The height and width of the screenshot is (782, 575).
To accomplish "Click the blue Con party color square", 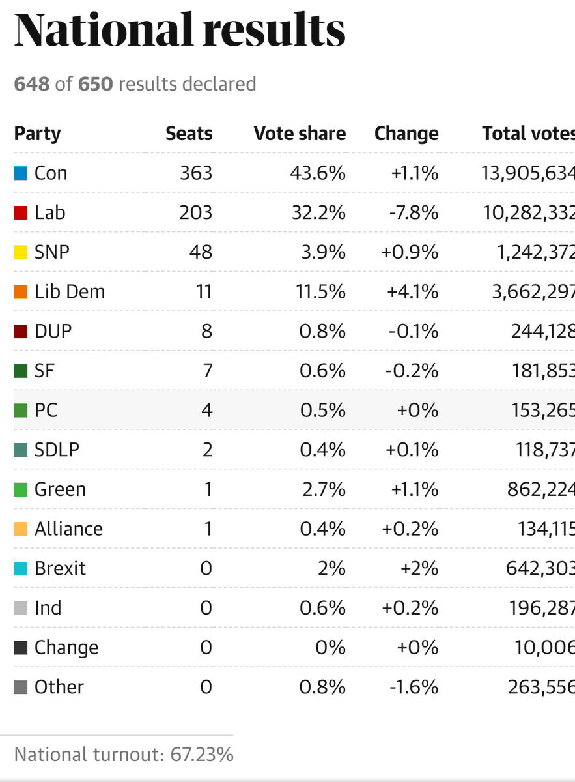I will point(21,173).
